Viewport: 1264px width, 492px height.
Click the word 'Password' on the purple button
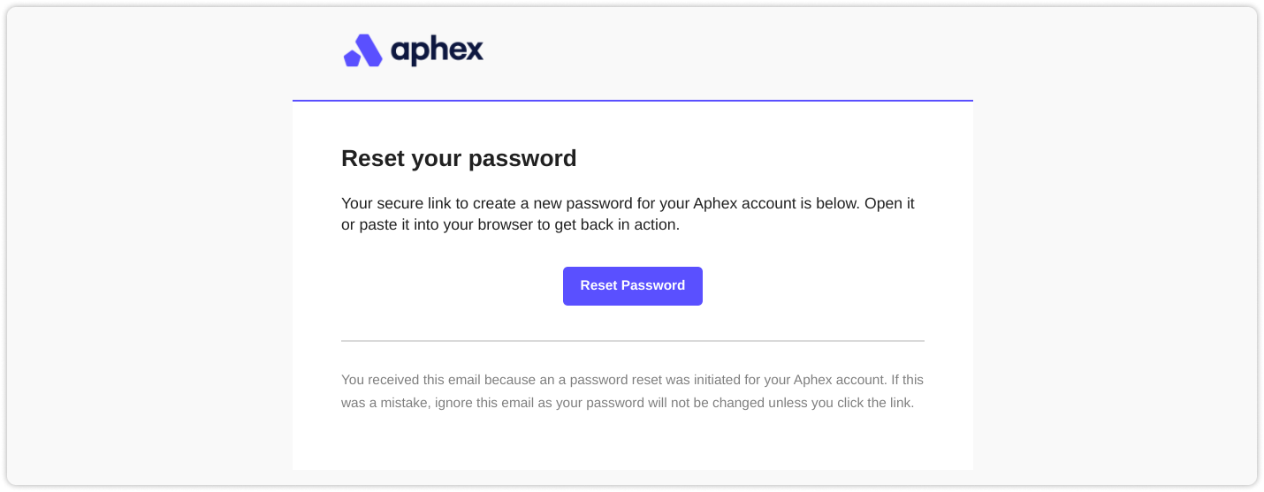click(653, 285)
